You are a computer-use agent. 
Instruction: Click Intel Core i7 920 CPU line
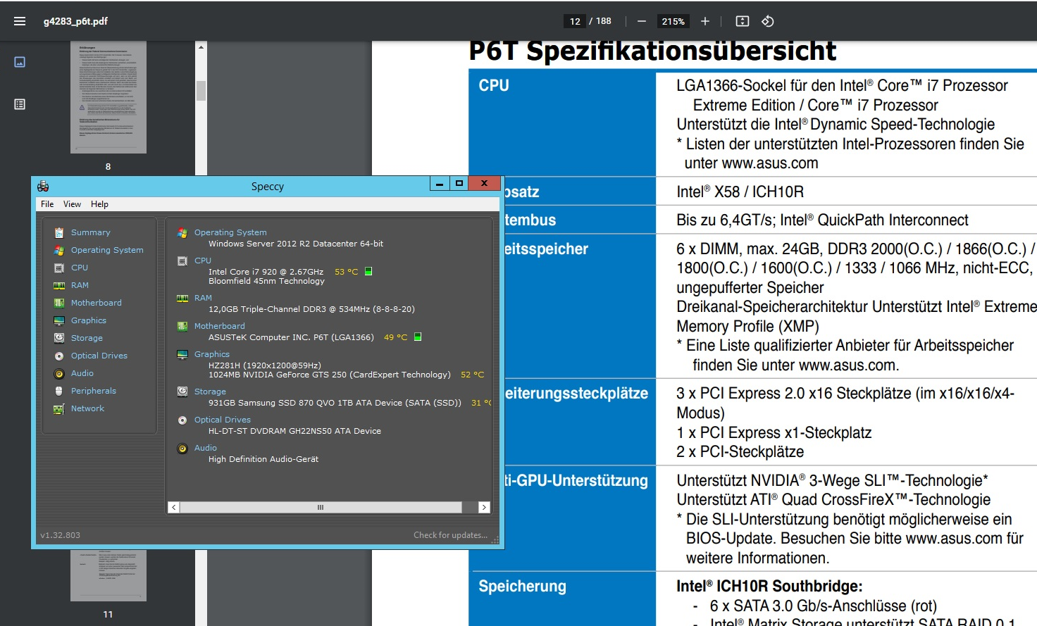click(x=266, y=272)
